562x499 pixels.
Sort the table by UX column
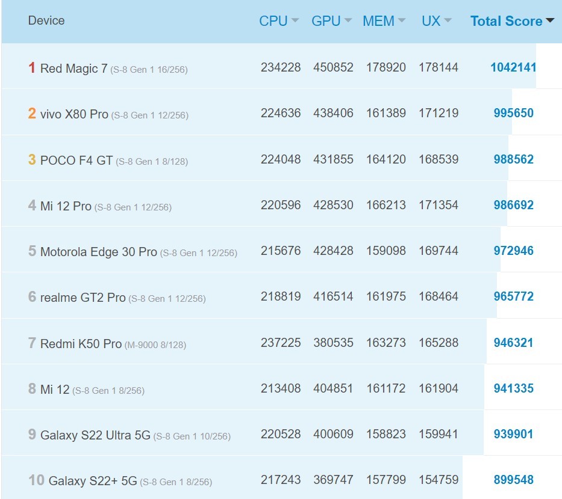(x=436, y=21)
